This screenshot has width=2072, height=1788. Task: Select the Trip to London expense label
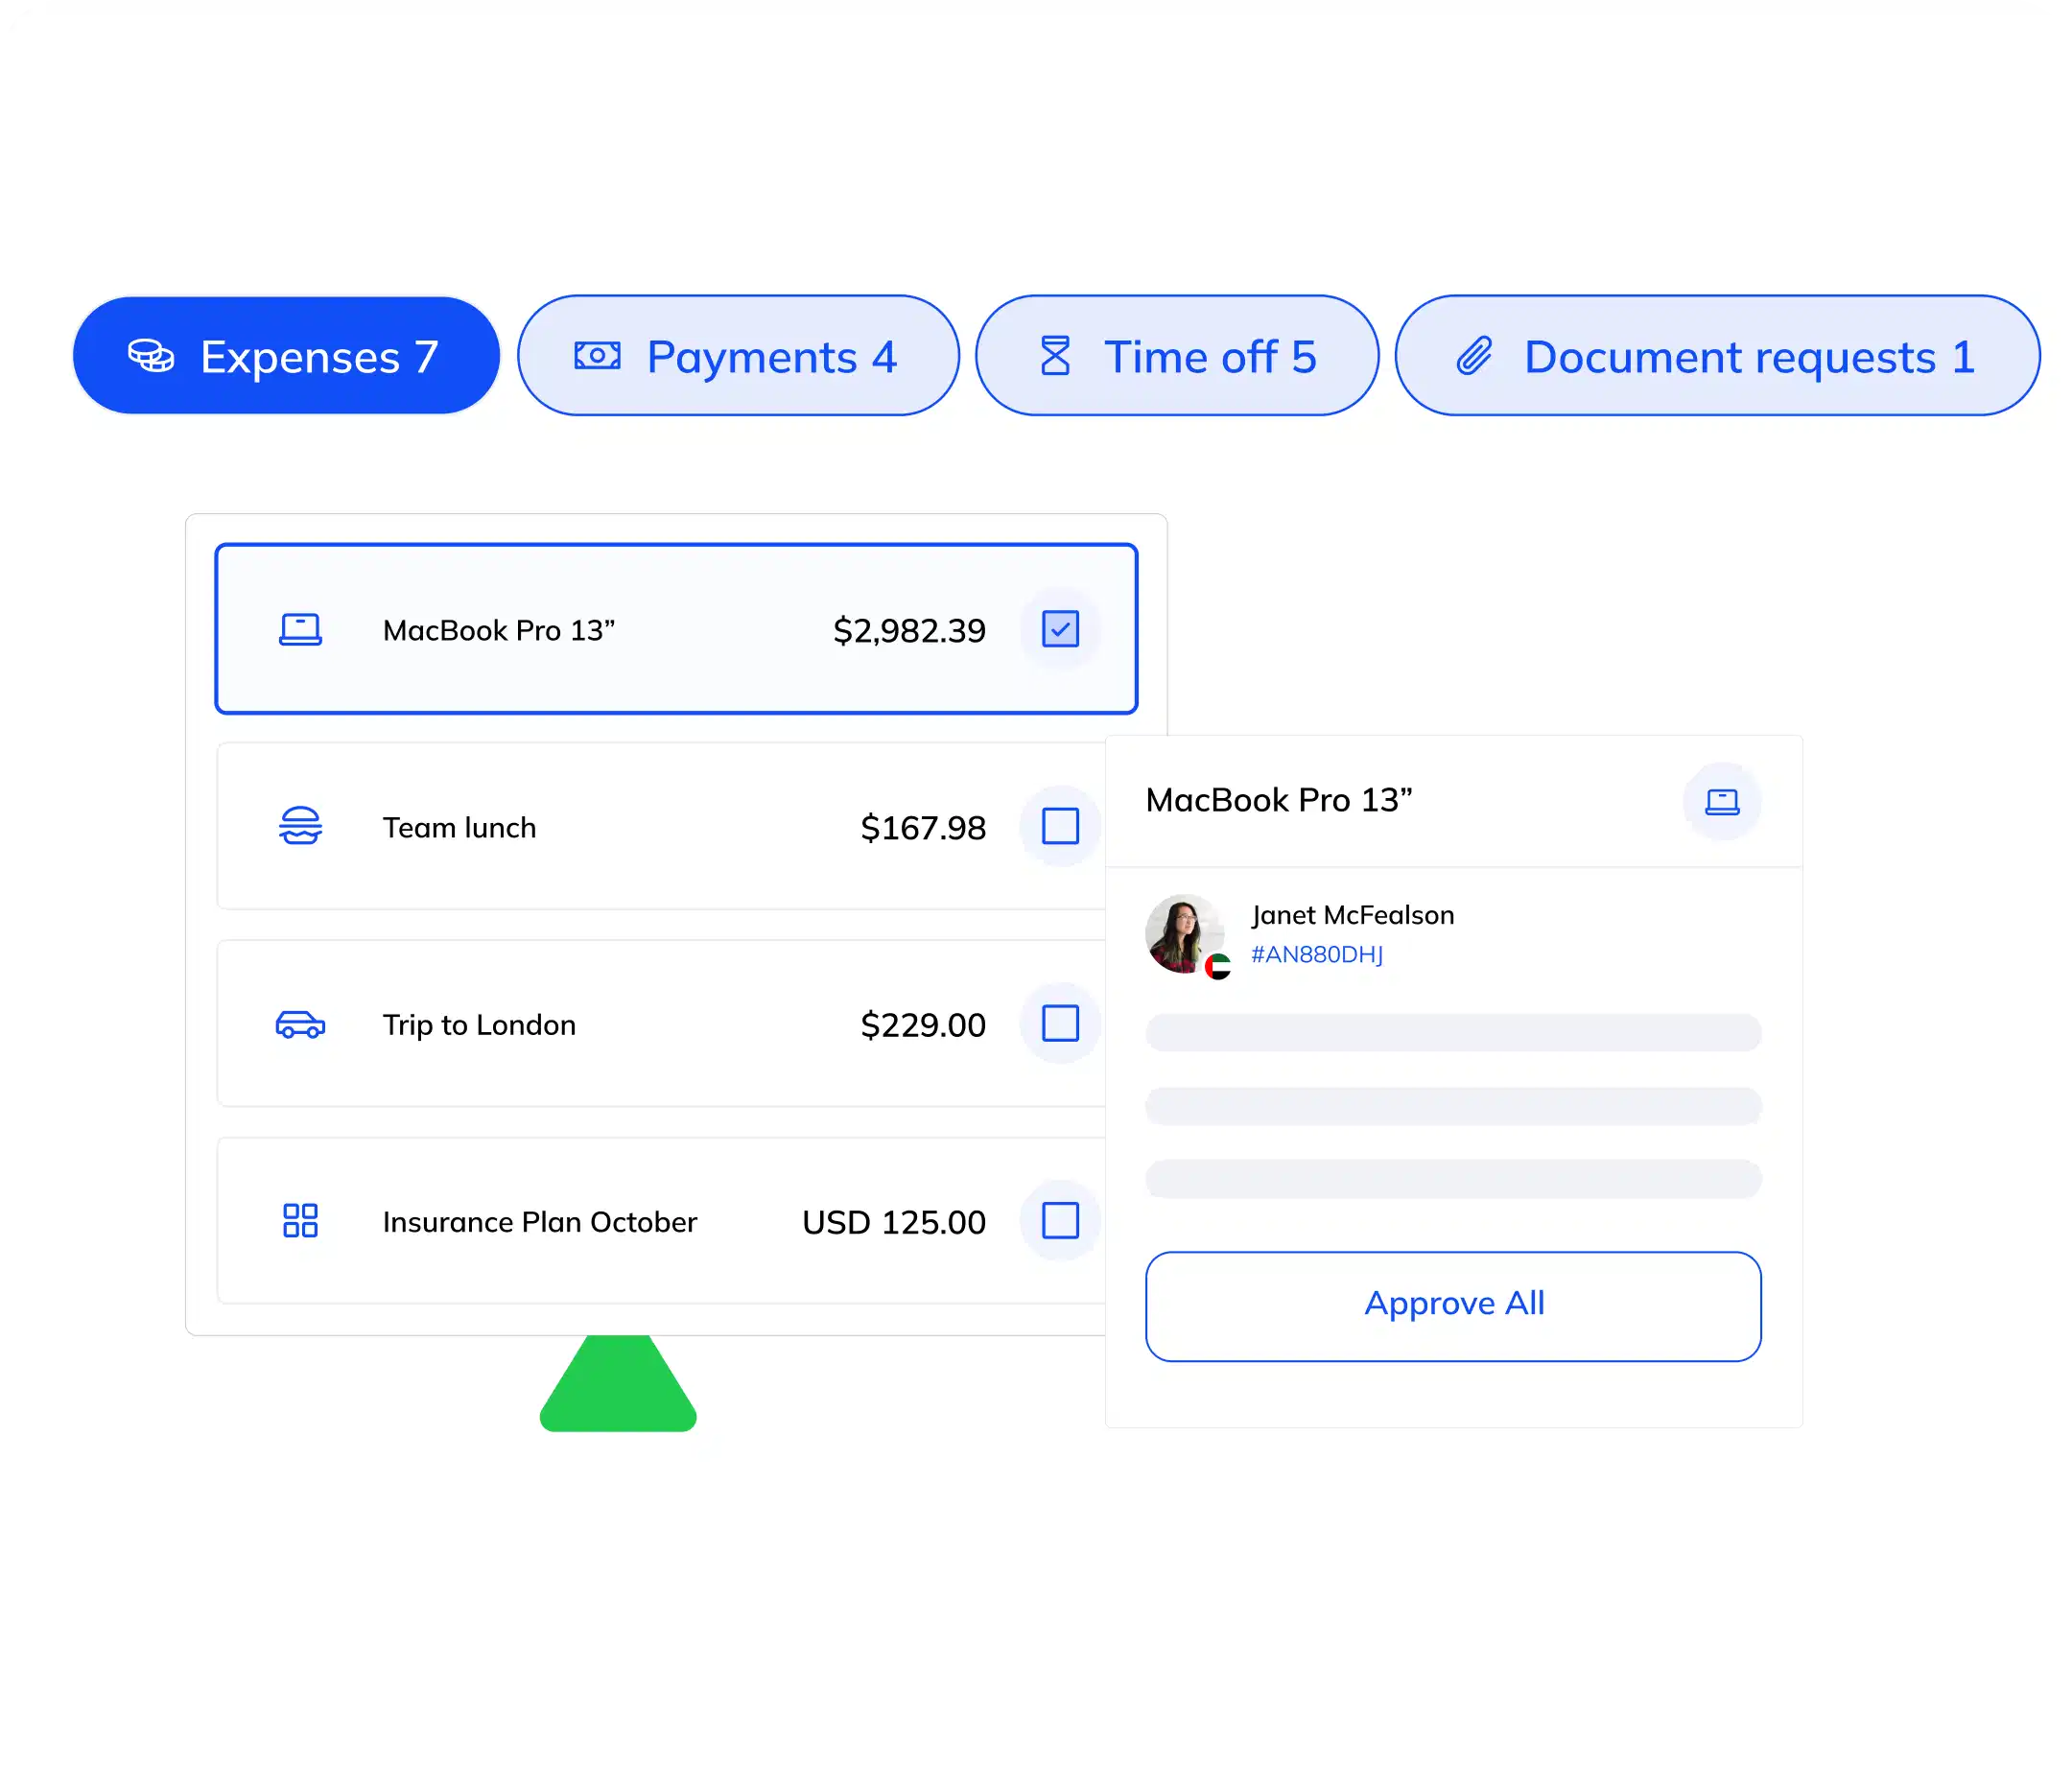pyautogui.click(x=479, y=1024)
